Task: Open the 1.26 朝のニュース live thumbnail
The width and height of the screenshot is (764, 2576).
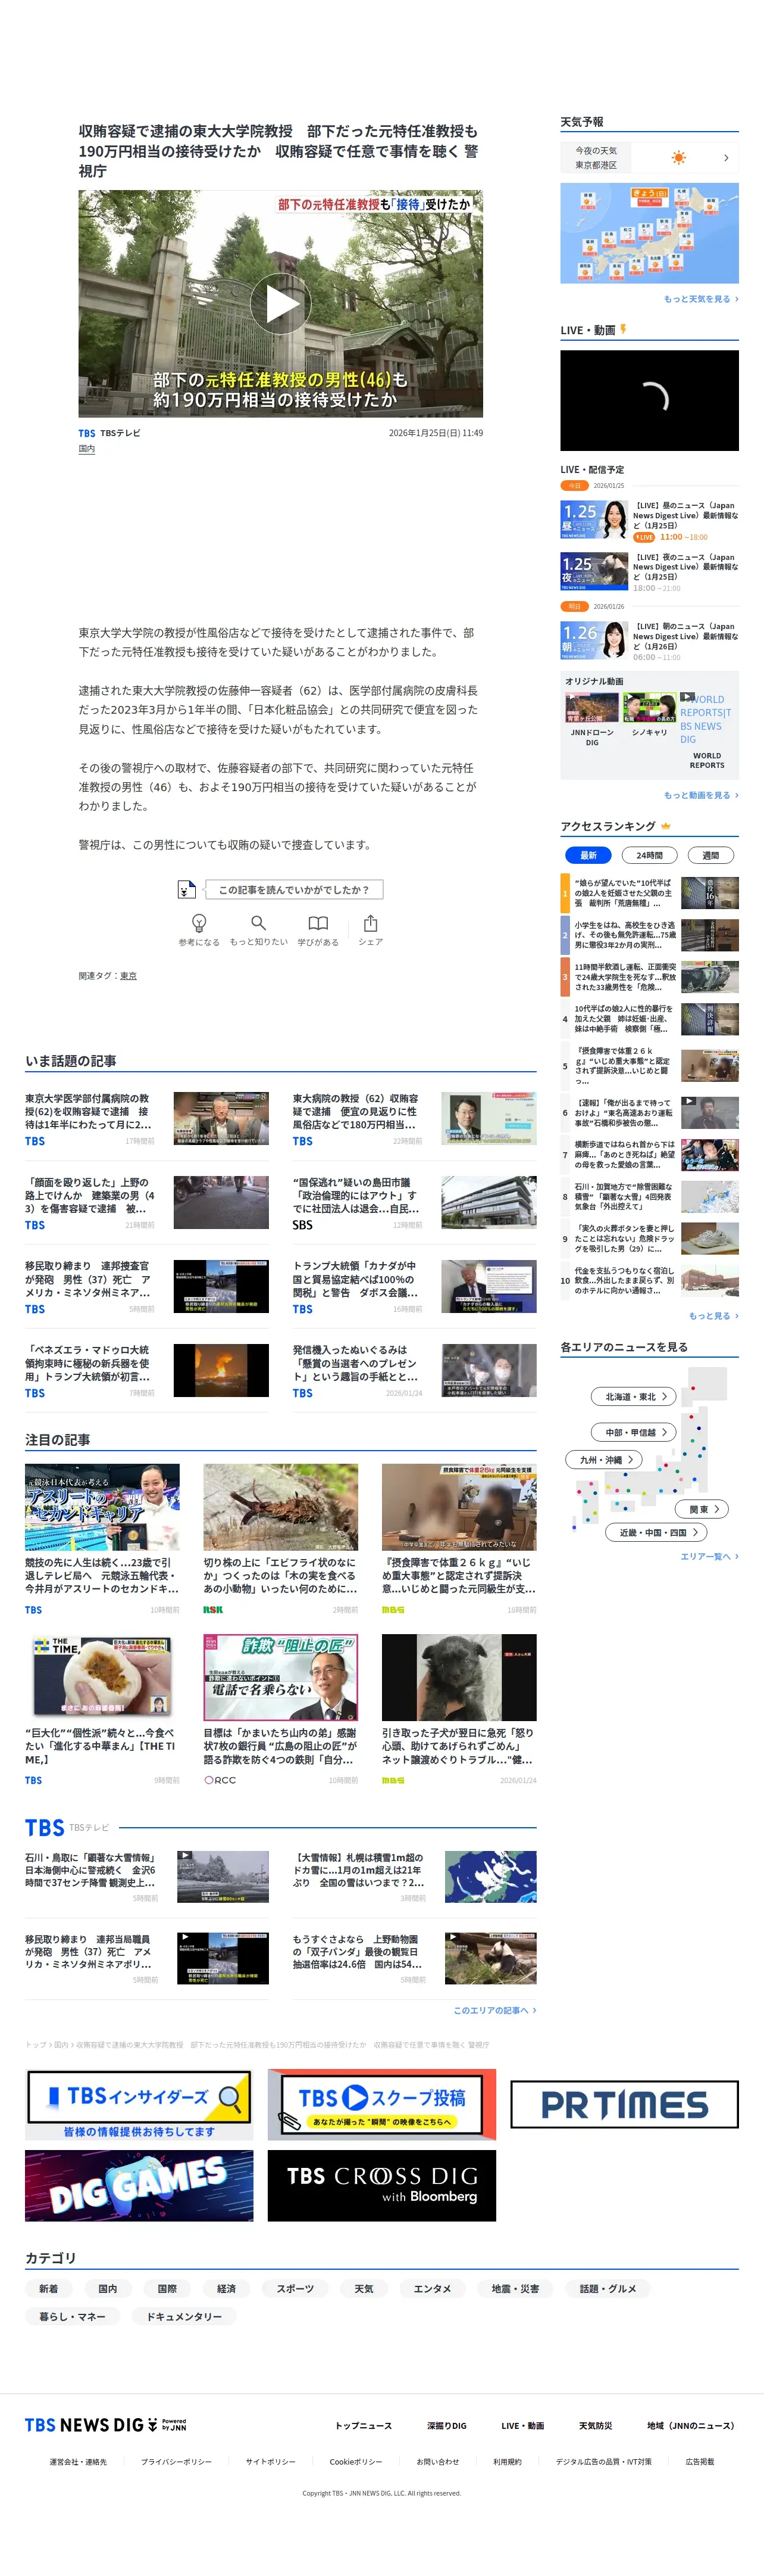Action: [x=594, y=641]
